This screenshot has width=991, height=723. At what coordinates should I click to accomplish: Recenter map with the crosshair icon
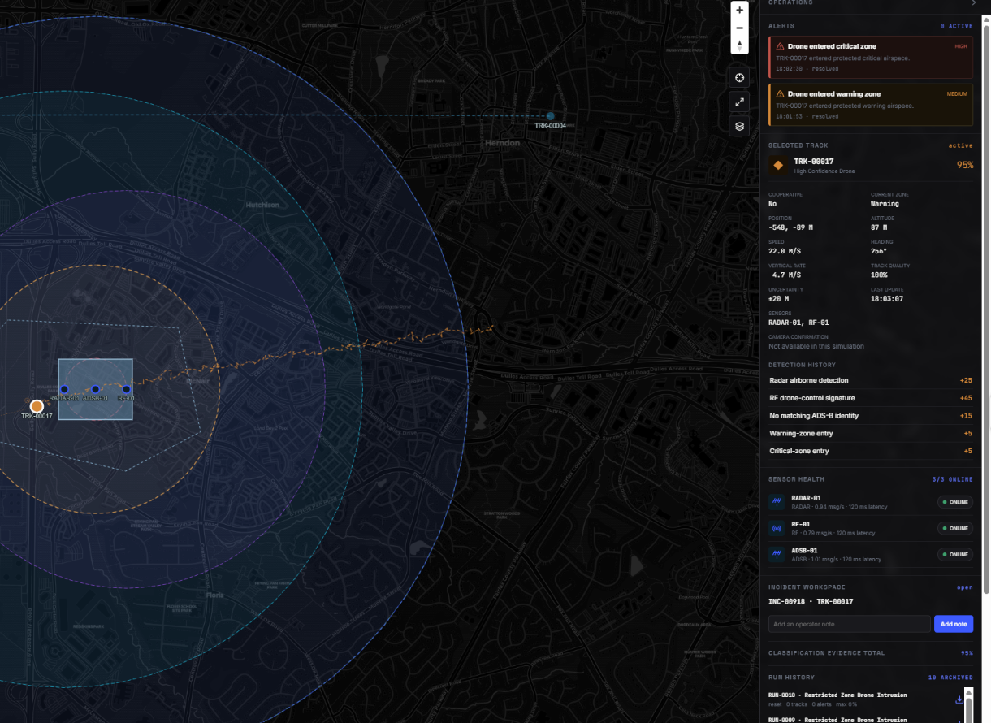[x=739, y=78]
